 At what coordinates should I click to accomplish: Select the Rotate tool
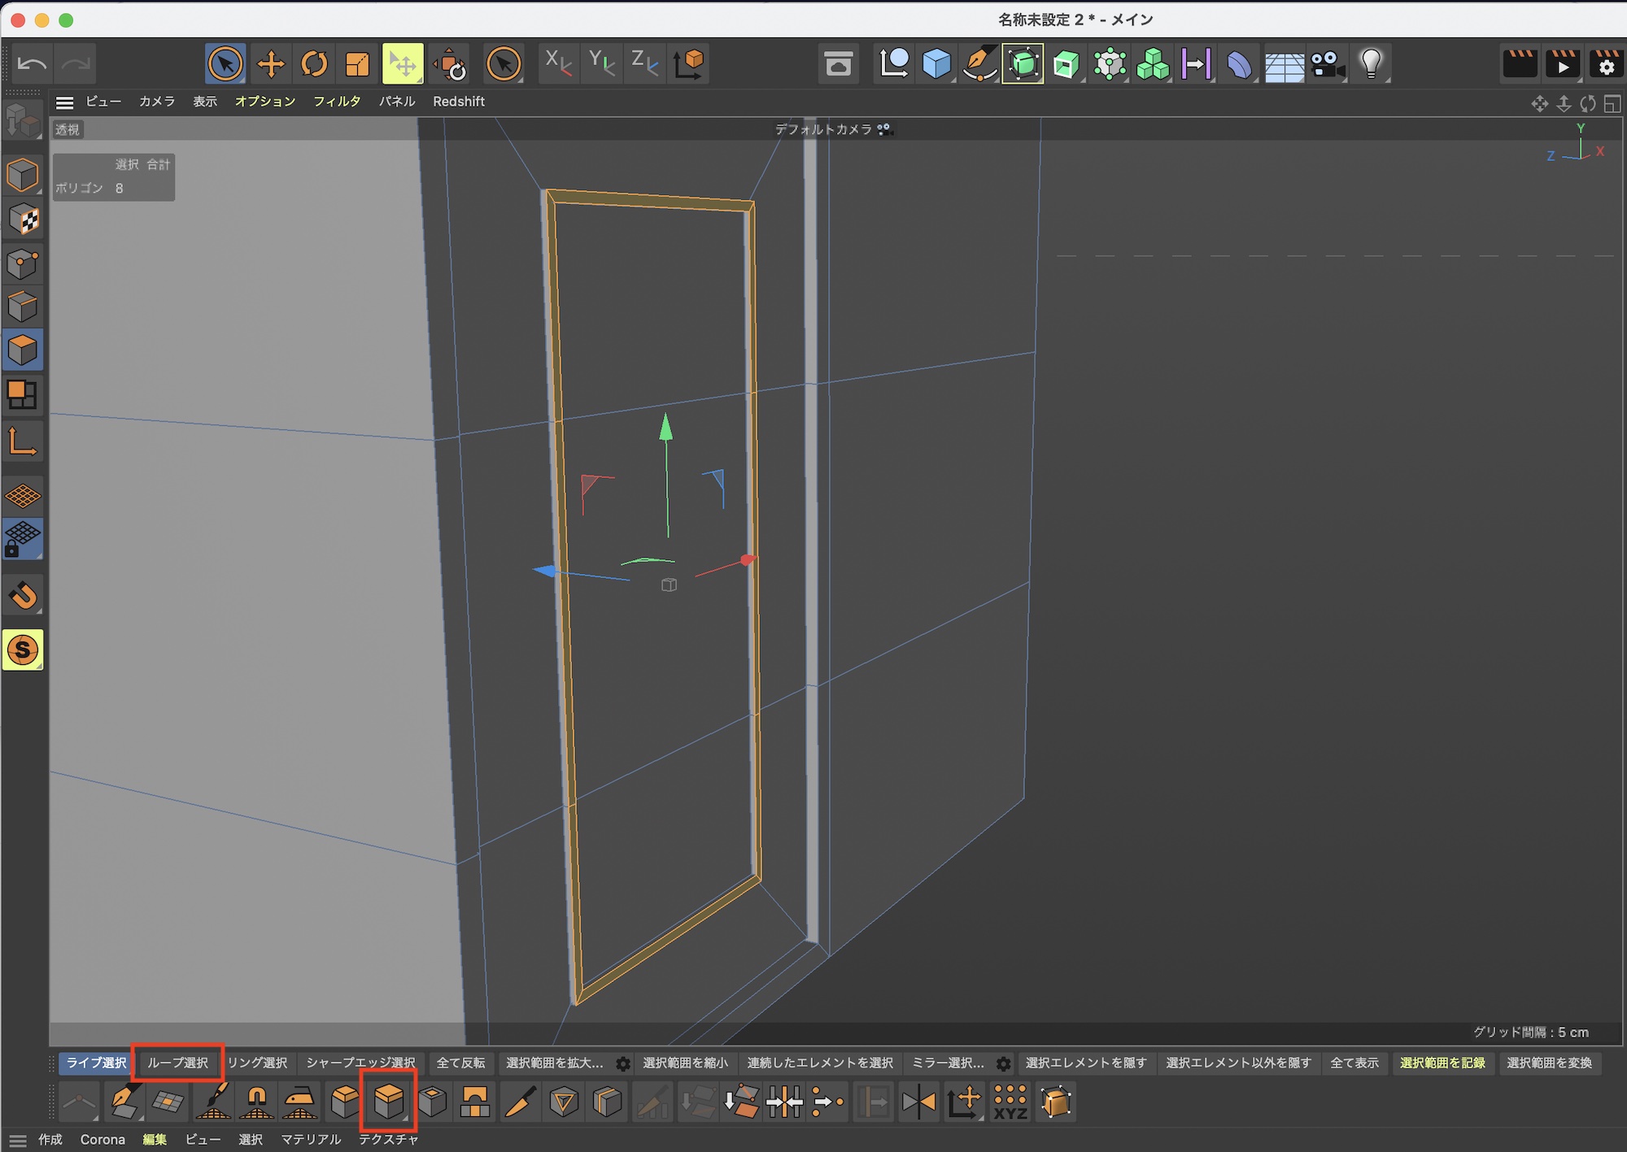(x=314, y=63)
